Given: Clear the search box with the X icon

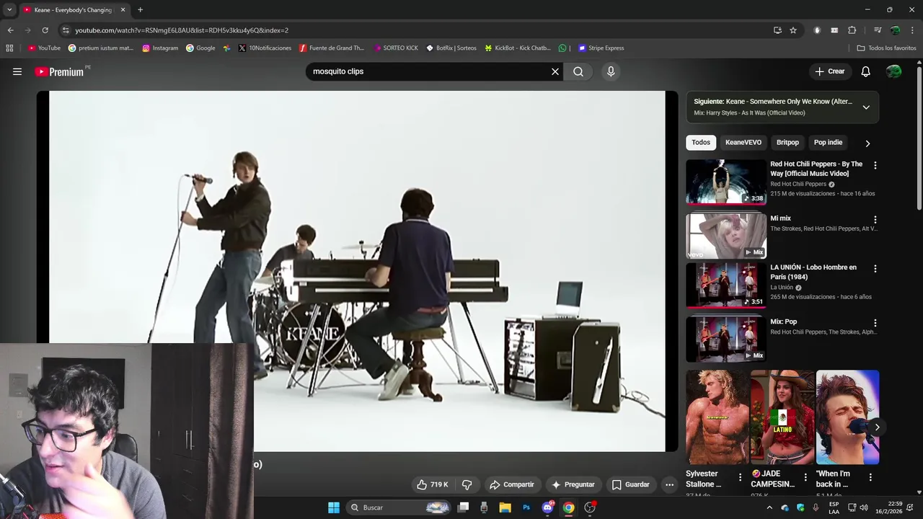Looking at the screenshot, I should [x=555, y=71].
